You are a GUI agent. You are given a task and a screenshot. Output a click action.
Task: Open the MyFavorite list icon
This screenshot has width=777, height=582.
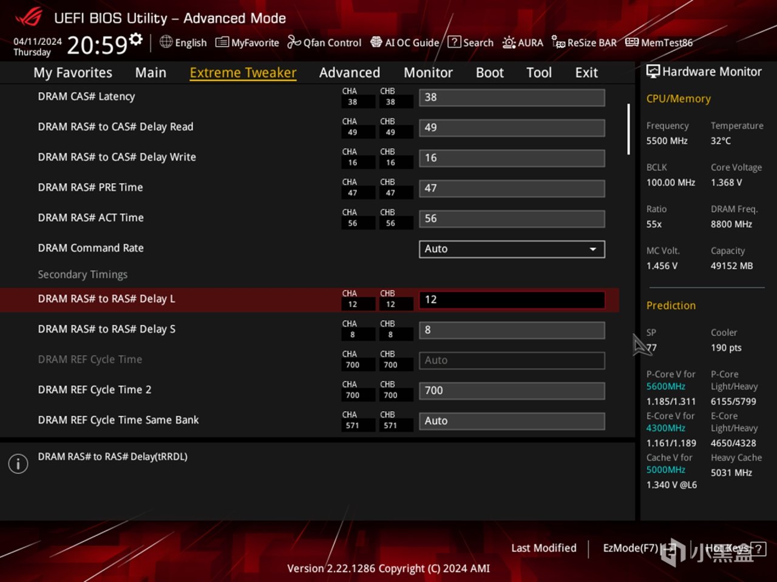point(222,42)
